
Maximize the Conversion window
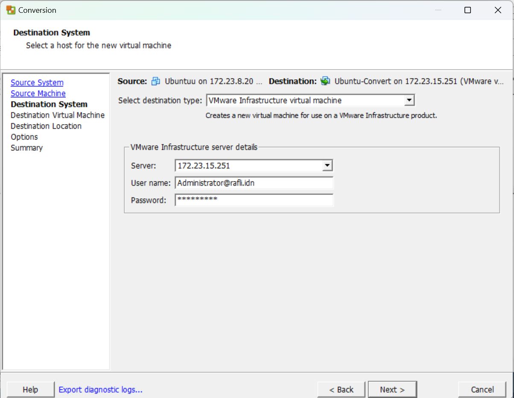point(467,10)
